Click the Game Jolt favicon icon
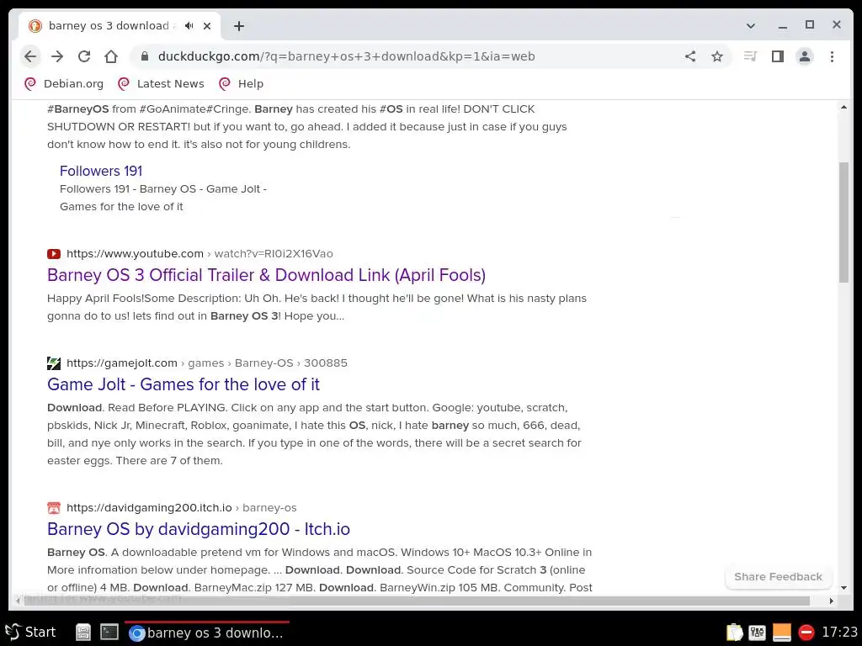862x646 pixels. pos(54,363)
